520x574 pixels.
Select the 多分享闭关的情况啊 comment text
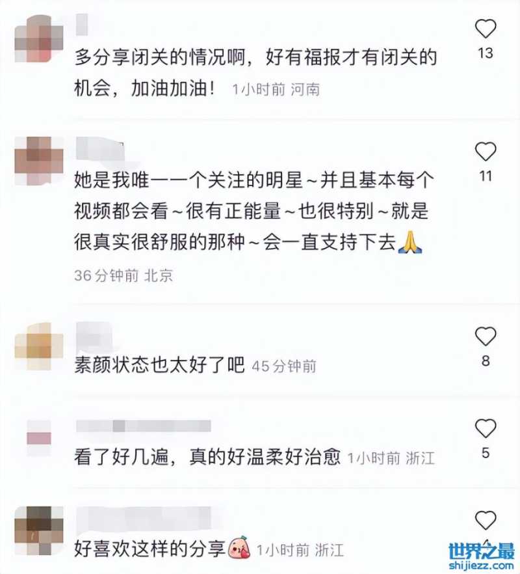[x=255, y=73]
